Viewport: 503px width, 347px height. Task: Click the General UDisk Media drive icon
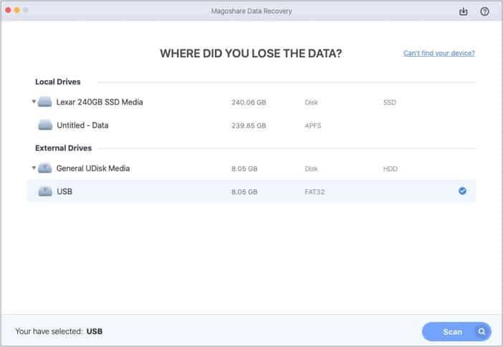(x=45, y=168)
